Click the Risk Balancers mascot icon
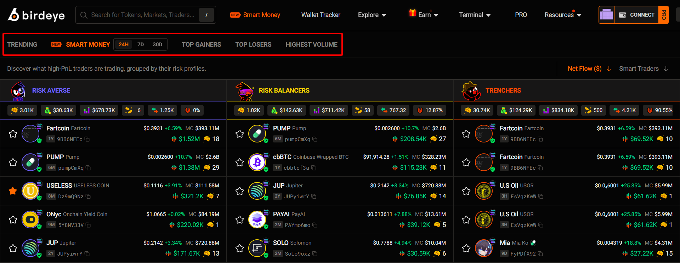680x263 pixels. pyautogui.click(x=245, y=91)
